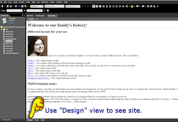Apply the yellow highlight color tool
The width and height of the screenshot is (178, 122).
(x=132, y=6)
